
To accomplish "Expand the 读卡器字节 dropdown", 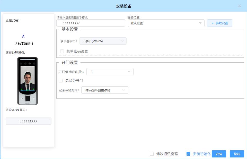I will [x=103, y=41].
